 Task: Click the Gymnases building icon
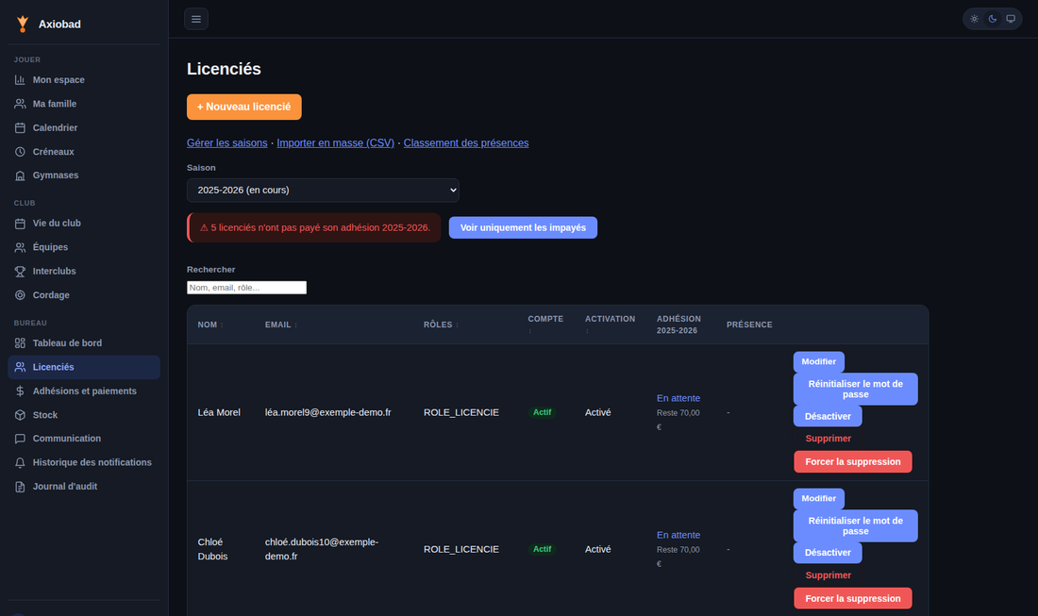(x=20, y=175)
